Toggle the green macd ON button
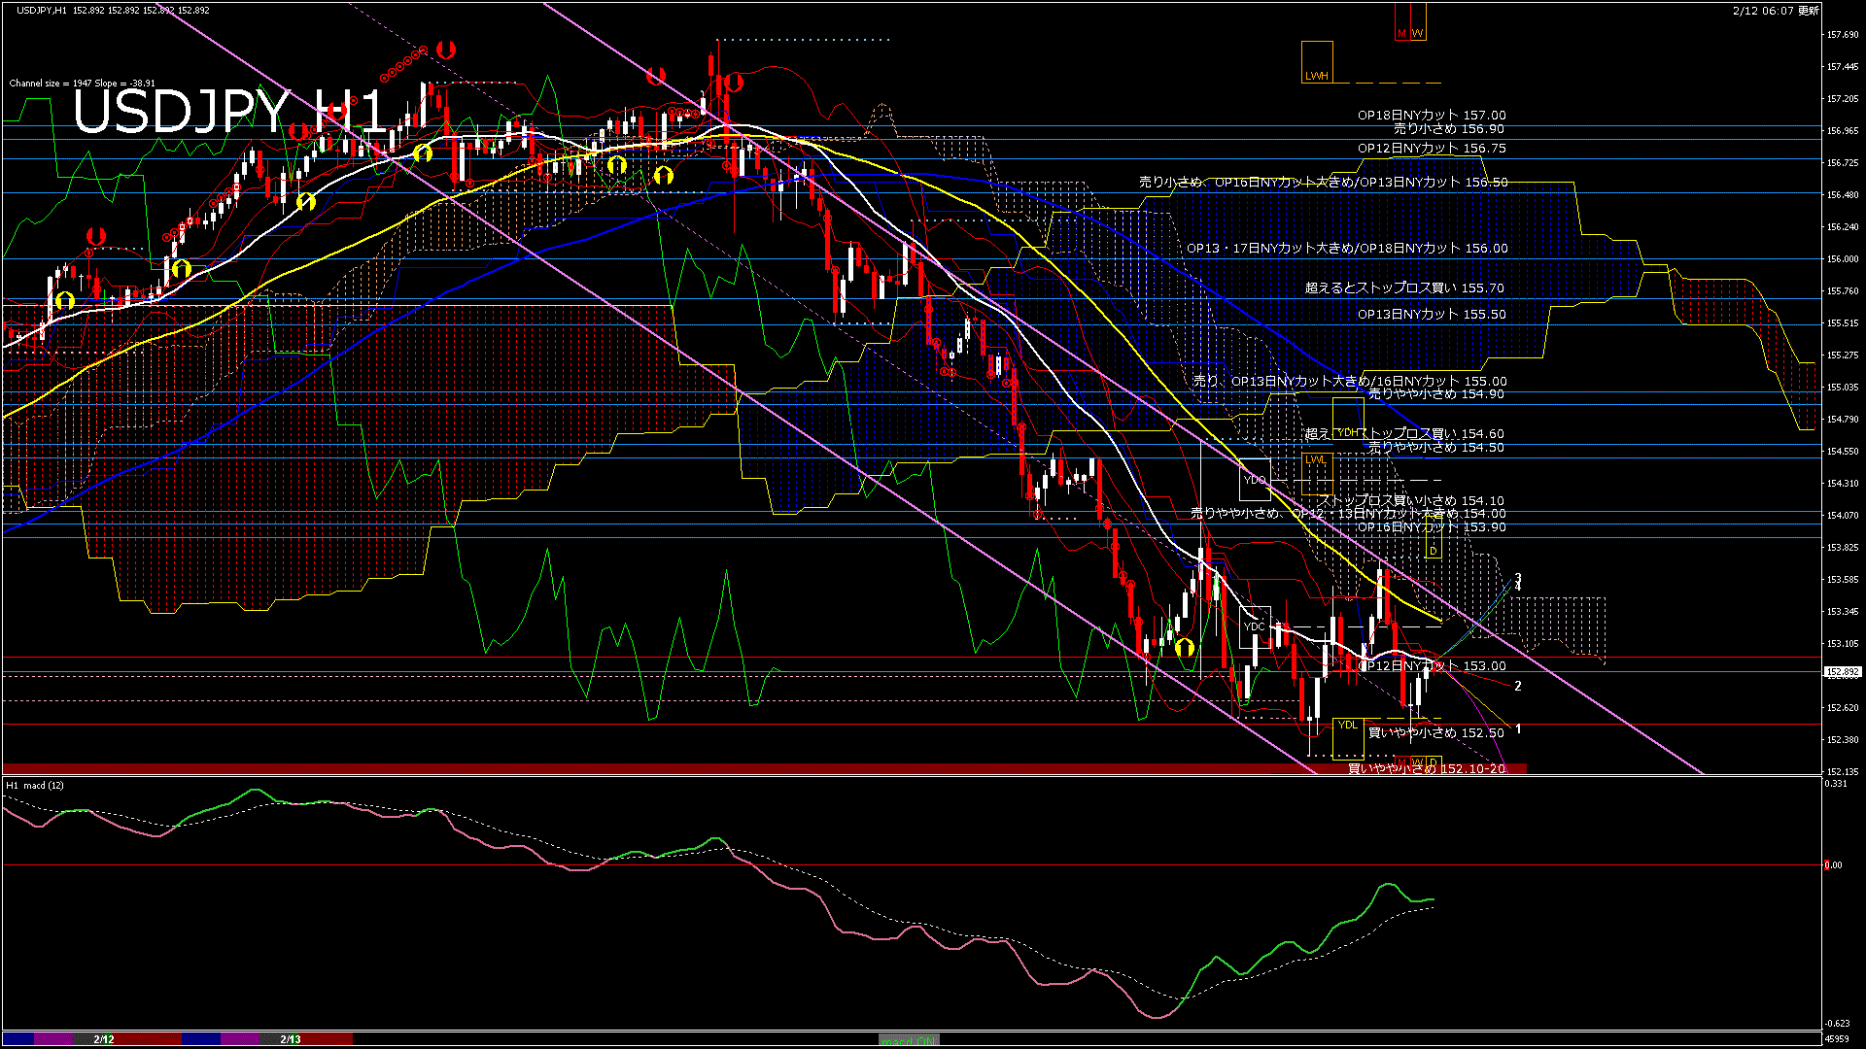 tap(909, 1039)
